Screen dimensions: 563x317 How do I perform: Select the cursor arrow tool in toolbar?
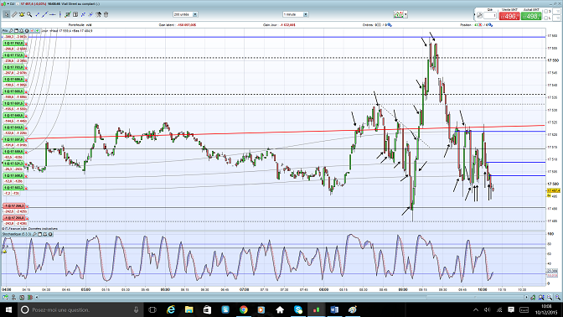click(x=7, y=14)
